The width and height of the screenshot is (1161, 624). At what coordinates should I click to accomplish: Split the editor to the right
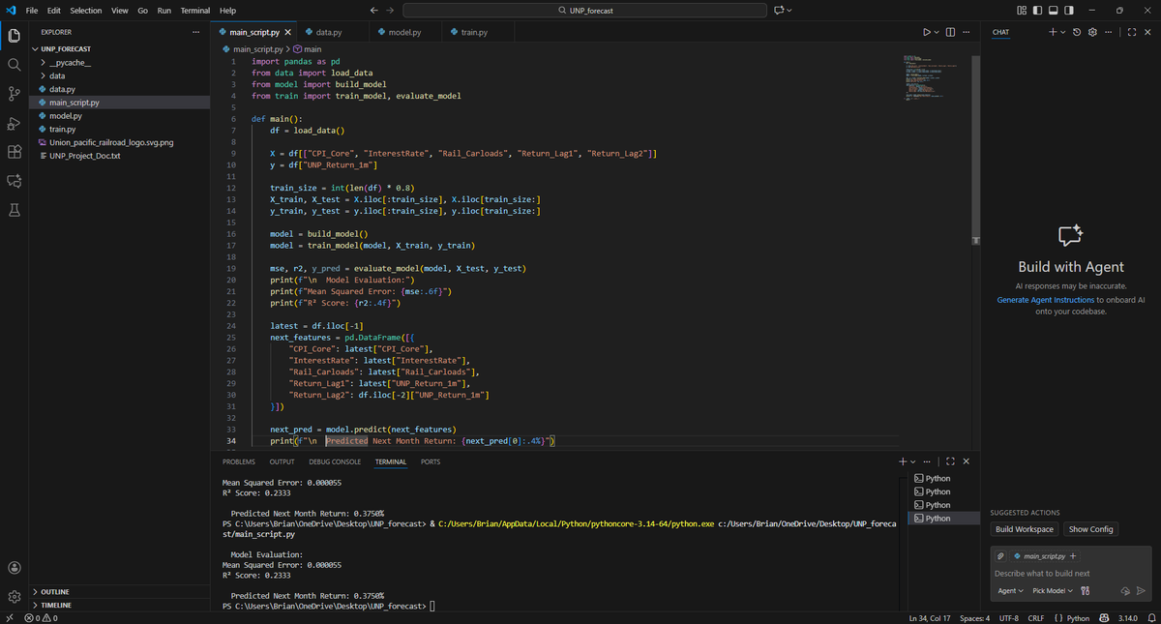pyautogui.click(x=950, y=32)
